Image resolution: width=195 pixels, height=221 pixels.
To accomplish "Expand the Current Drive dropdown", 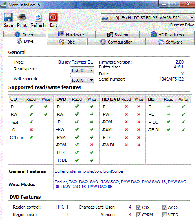I will [x=192, y=18].
